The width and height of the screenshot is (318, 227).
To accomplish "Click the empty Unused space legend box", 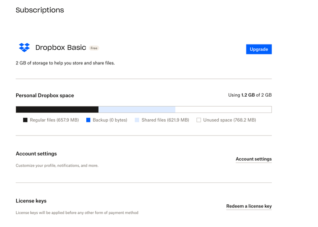I will 199,120.
